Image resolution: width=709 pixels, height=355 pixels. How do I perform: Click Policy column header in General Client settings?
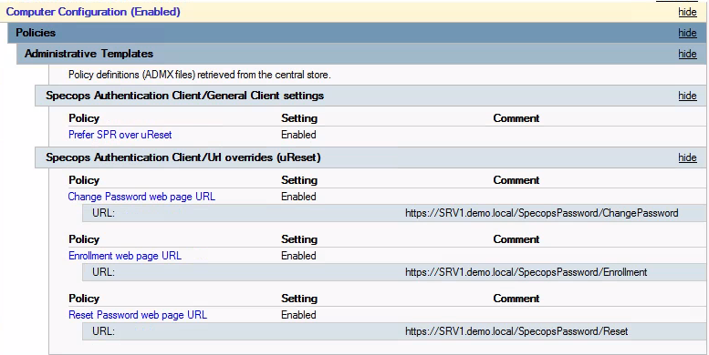tap(84, 118)
